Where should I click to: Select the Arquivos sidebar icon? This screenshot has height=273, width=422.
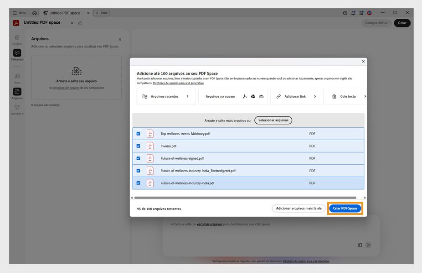click(x=17, y=91)
